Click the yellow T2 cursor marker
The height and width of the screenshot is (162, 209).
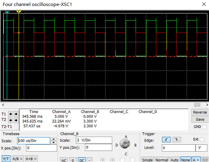(19, 12)
